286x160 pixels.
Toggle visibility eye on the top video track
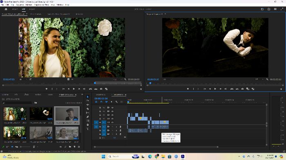[x=112, y=107]
